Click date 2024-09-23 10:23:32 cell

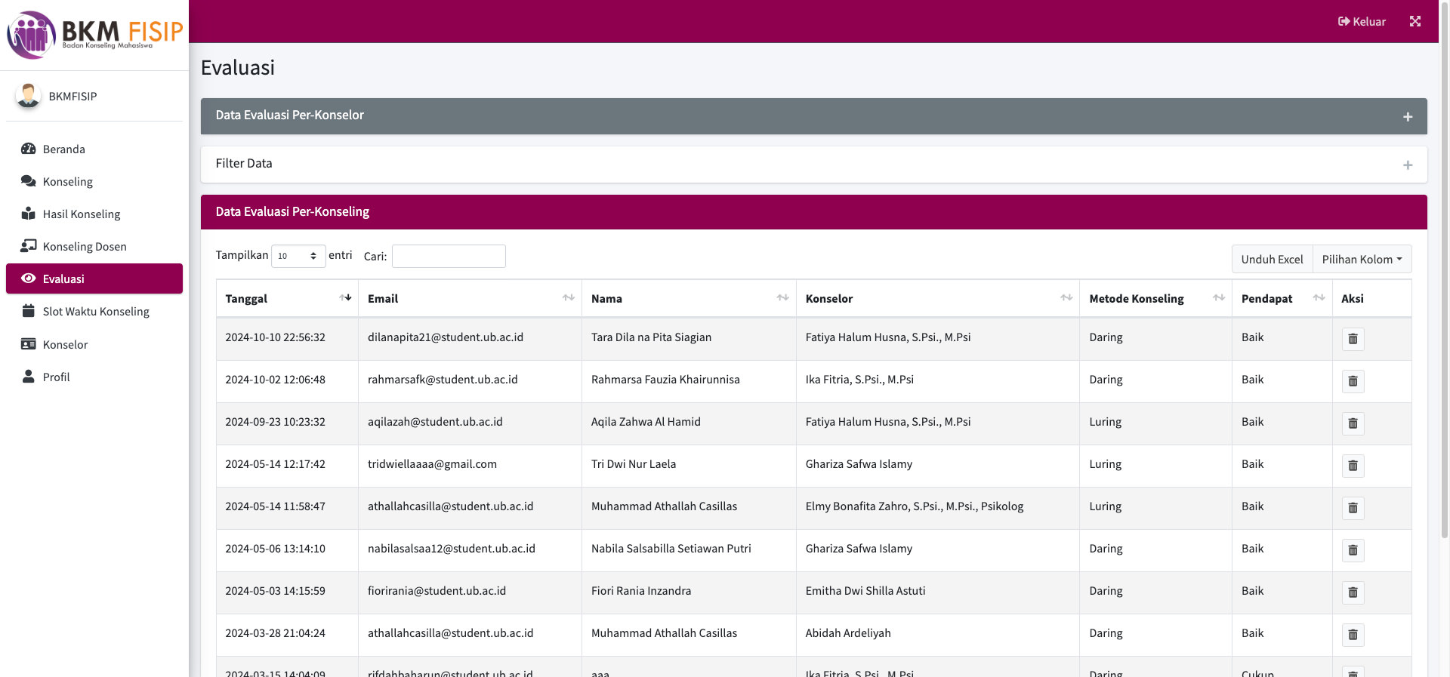click(287, 422)
